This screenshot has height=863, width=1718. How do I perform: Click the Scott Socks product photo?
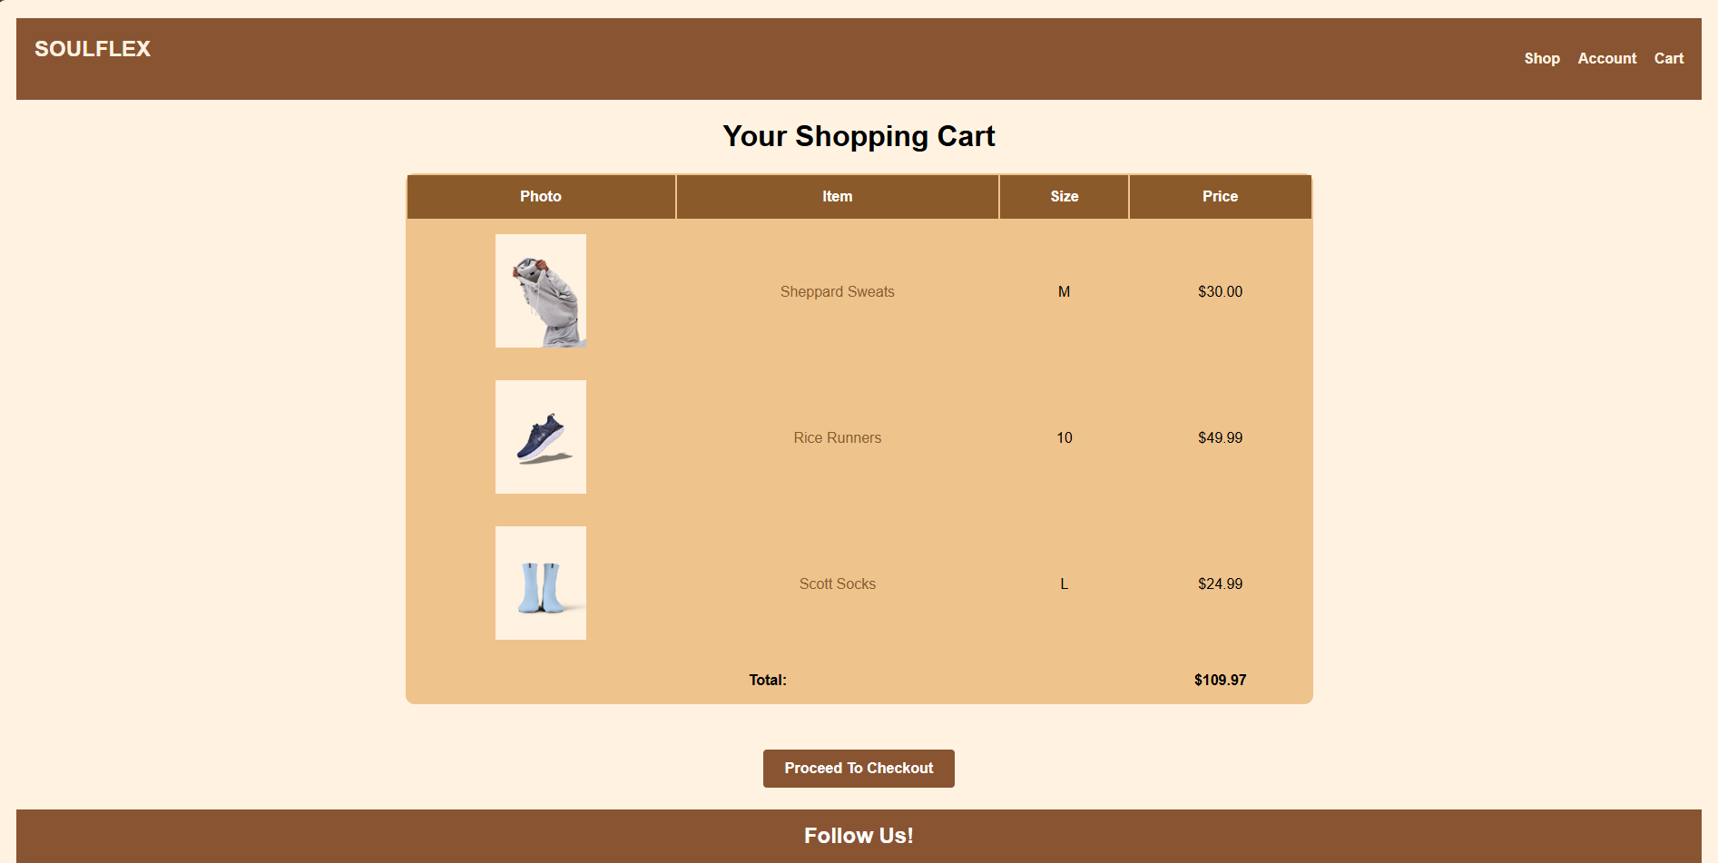(540, 583)
